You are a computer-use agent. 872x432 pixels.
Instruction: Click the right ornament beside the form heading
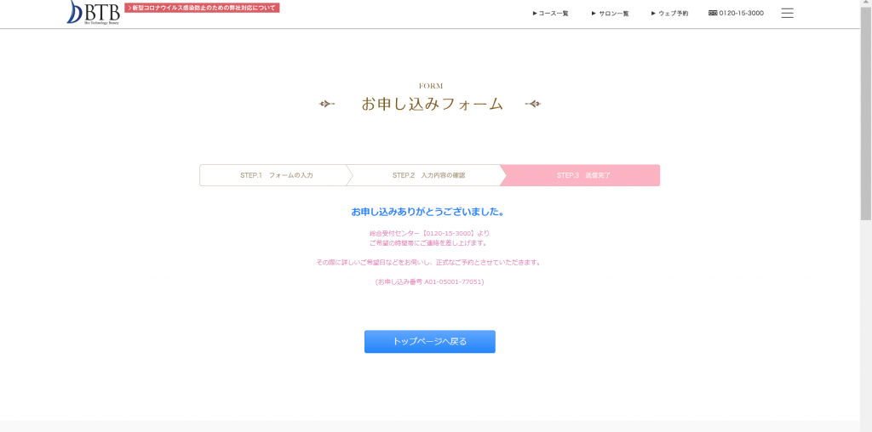point(533,105)
